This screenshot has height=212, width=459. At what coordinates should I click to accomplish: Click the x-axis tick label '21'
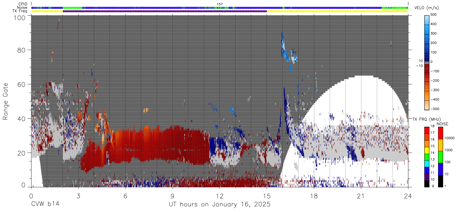[361, 196]
